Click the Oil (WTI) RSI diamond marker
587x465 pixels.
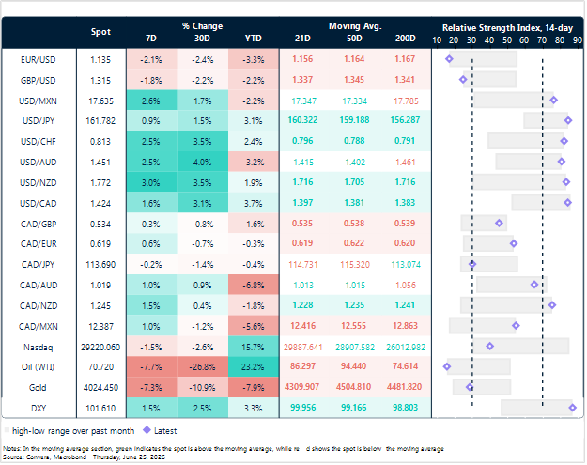pyautogui.click(x=447, y=366)
